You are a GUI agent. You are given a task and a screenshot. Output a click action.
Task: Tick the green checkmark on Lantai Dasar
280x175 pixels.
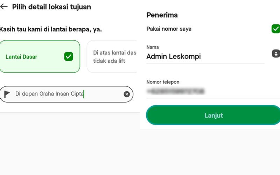[x=69, y=56]
